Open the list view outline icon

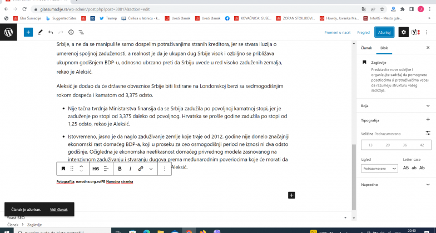(x=81, y=32)
